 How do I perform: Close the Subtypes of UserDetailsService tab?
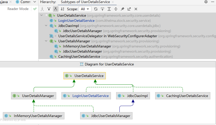(x=113, y=2)
